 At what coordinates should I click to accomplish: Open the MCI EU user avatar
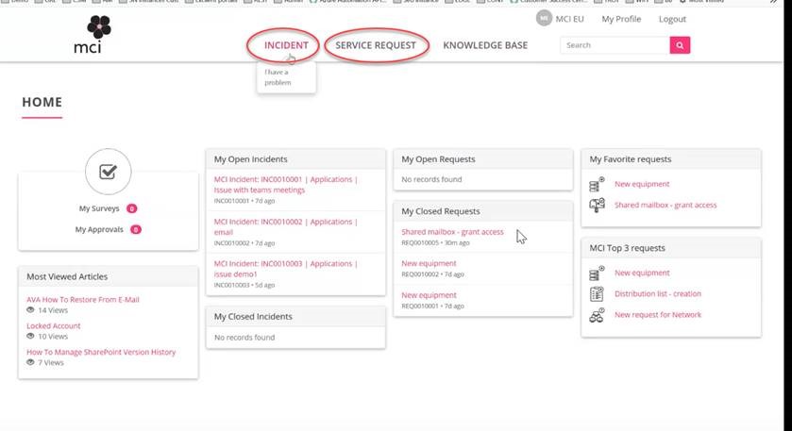pos(544,19)
